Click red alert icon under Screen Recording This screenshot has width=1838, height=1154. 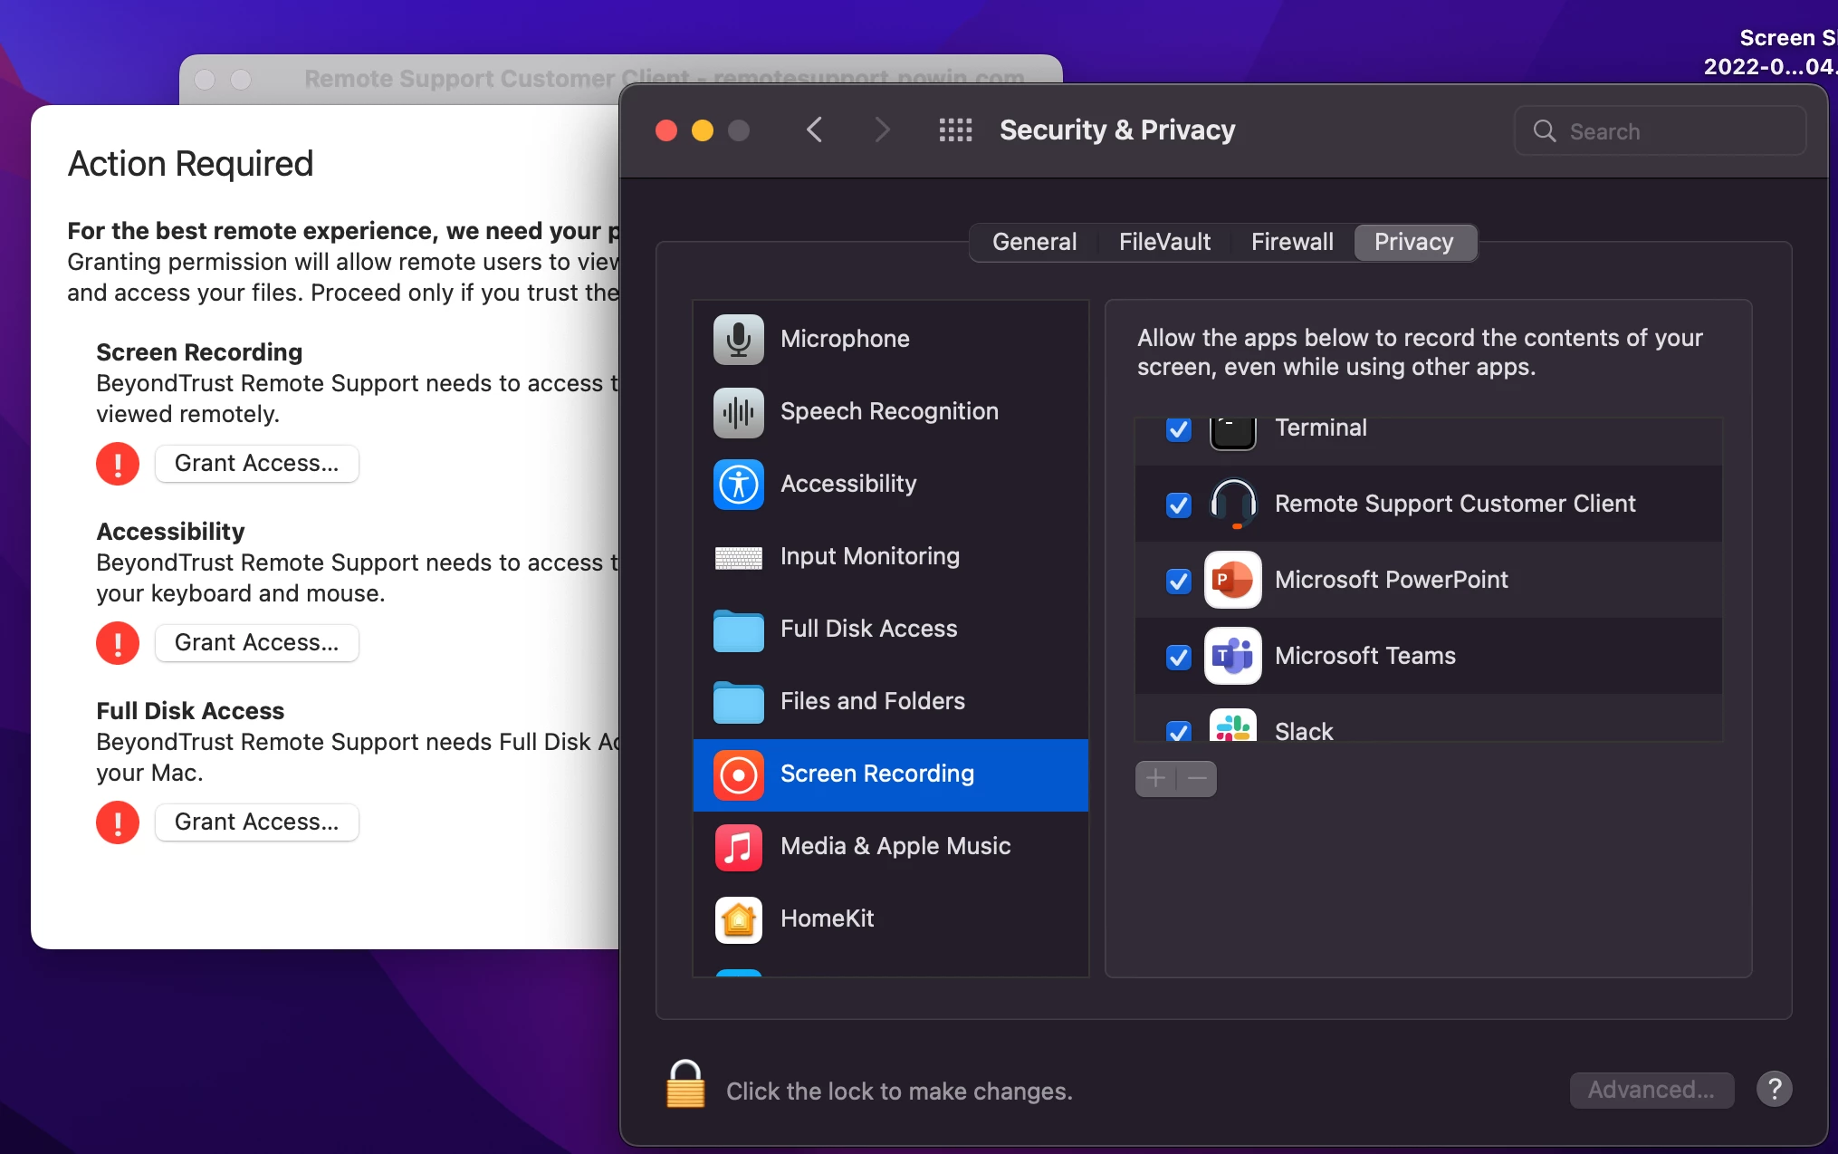(x=118, y=464)
